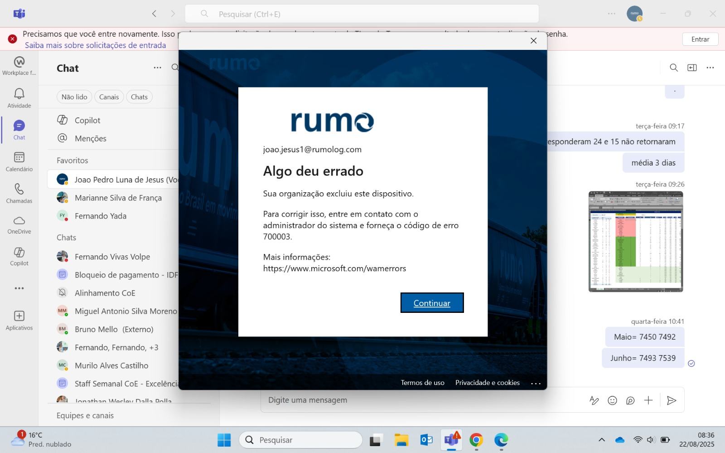This screenshot has height=453, width=725.
Task: Open Aplicativos store icon
Action: [x=19, y=320]
